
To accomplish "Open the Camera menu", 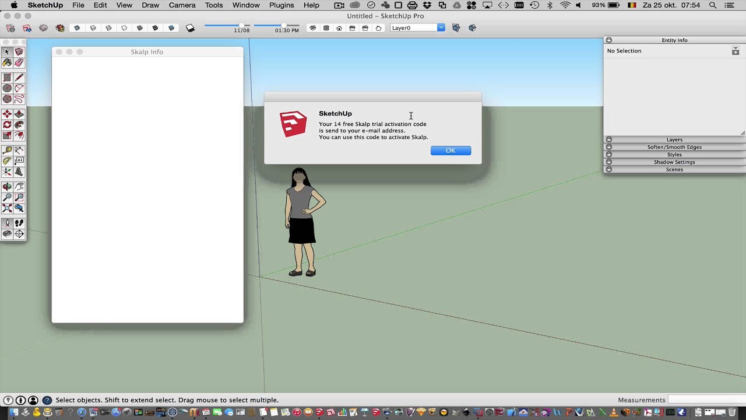I will coord(182,5).
